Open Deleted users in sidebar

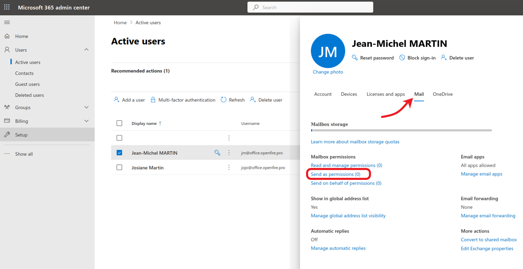(x=30, y=95)
